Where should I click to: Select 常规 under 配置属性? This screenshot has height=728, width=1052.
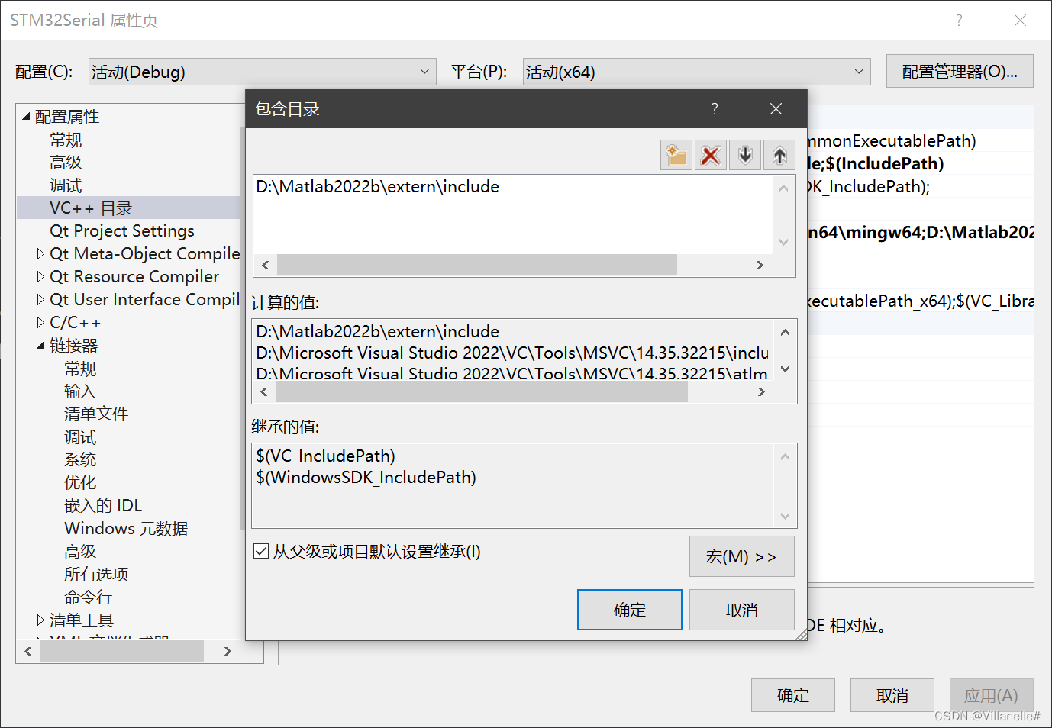[66, 140]
